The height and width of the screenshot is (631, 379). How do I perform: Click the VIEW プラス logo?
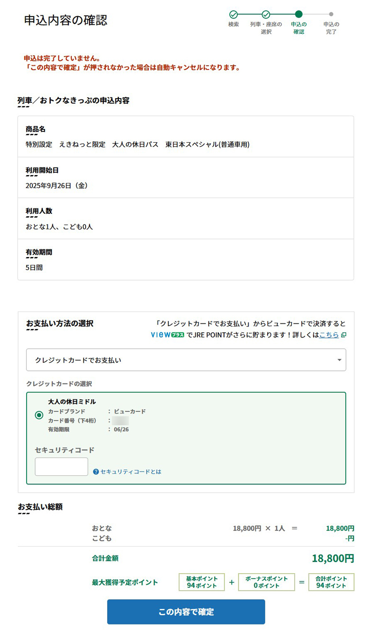tap(167, 335)
